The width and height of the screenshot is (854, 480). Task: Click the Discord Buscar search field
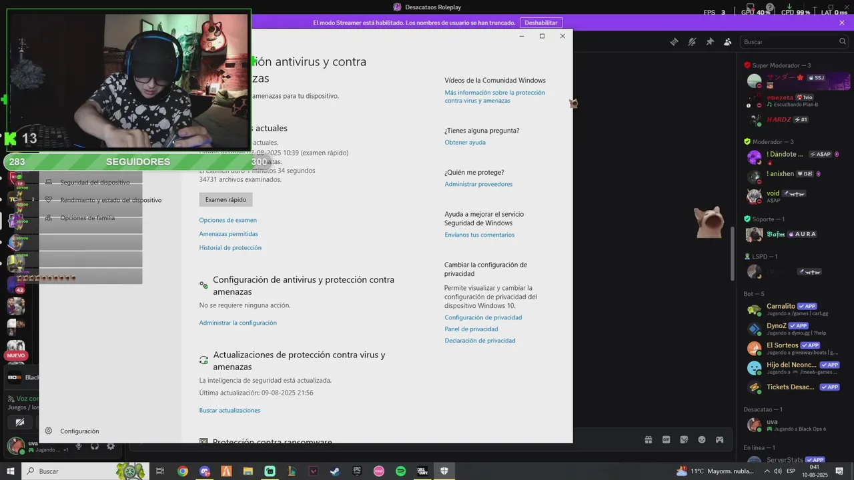(794, 41)
